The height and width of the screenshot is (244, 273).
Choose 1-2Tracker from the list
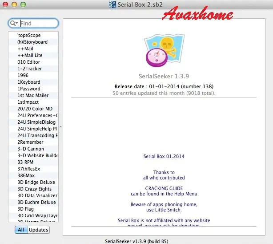[33, 69]
